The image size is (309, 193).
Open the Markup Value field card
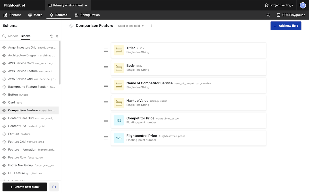click(x=188, y=103)
